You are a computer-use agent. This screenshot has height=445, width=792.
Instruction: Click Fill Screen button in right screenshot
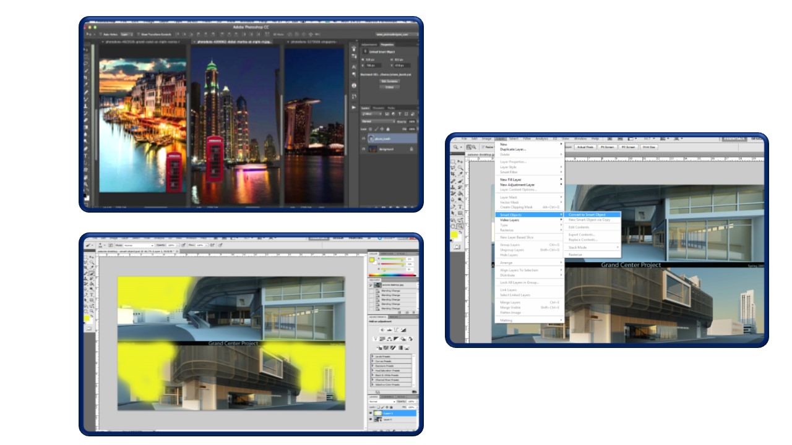pyautogui.click(x=628, y=147)
